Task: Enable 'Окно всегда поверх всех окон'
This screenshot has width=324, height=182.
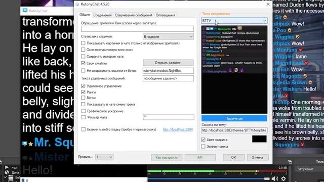Action: (83, 50)
